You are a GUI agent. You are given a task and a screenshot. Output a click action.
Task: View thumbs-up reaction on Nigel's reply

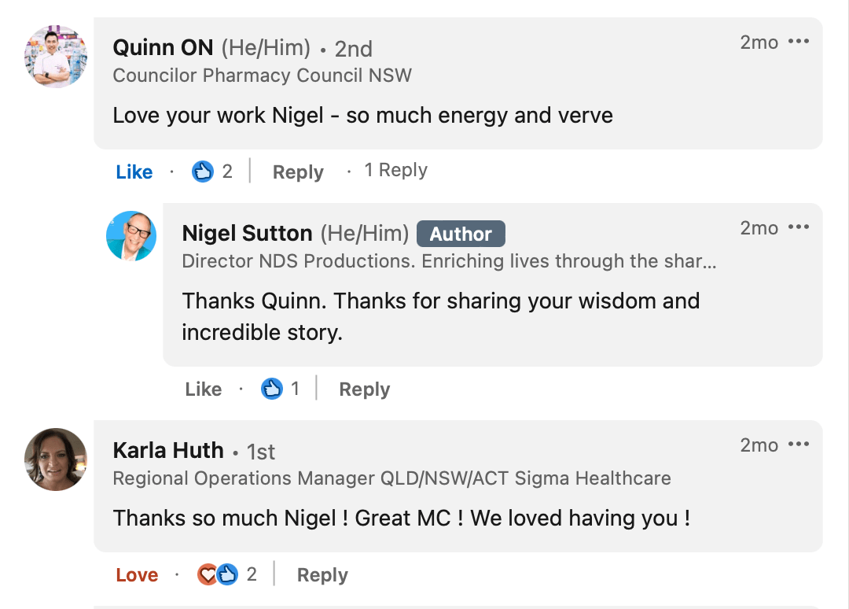coord(281,389)
